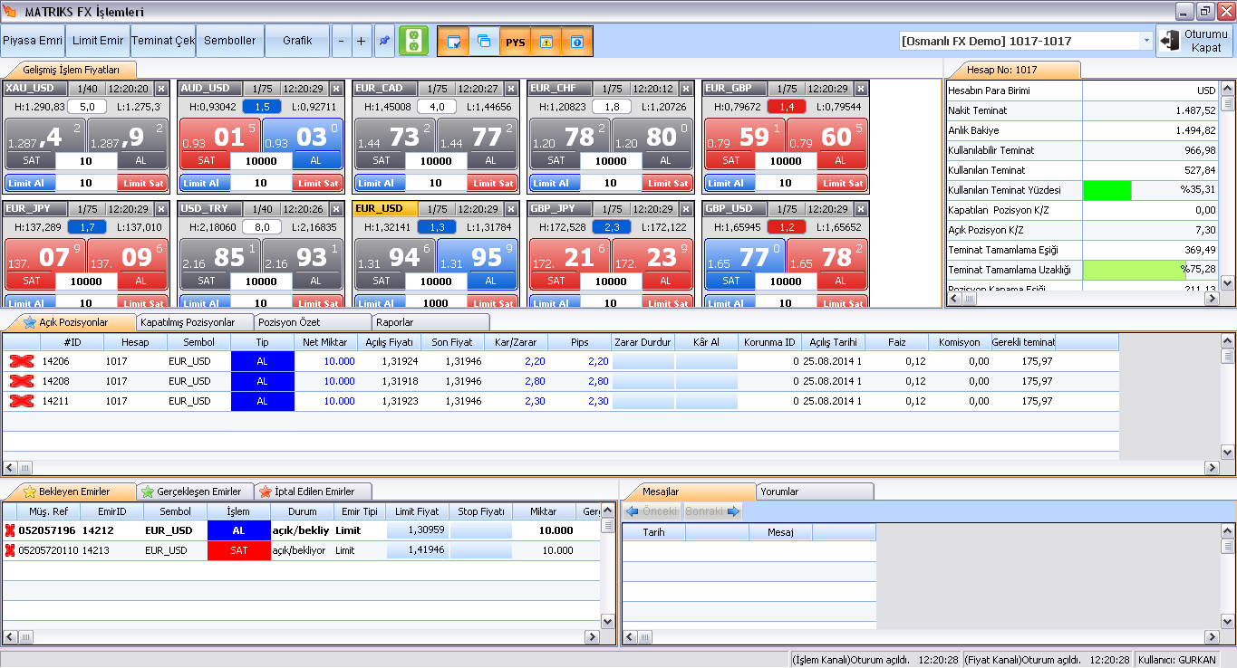Screen dimensions: 1237x668
Task: Toggle the cascading windows icon
Action: (x=484, y=42)
